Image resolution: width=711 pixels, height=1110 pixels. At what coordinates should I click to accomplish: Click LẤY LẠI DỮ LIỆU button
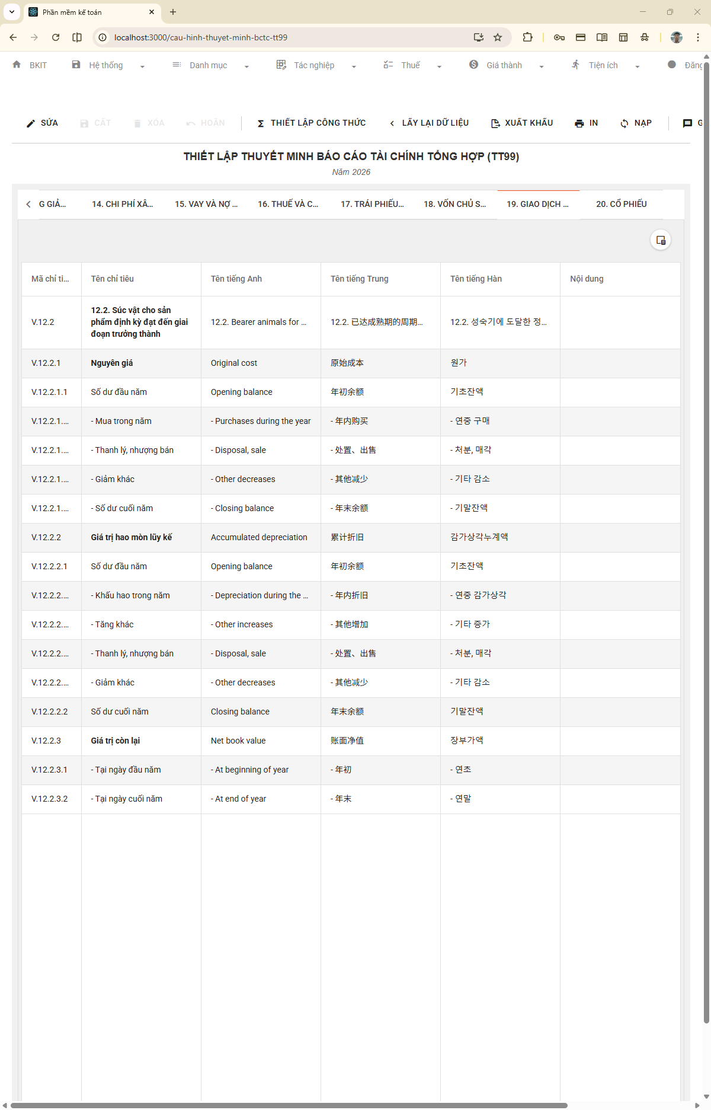(428, 123)
